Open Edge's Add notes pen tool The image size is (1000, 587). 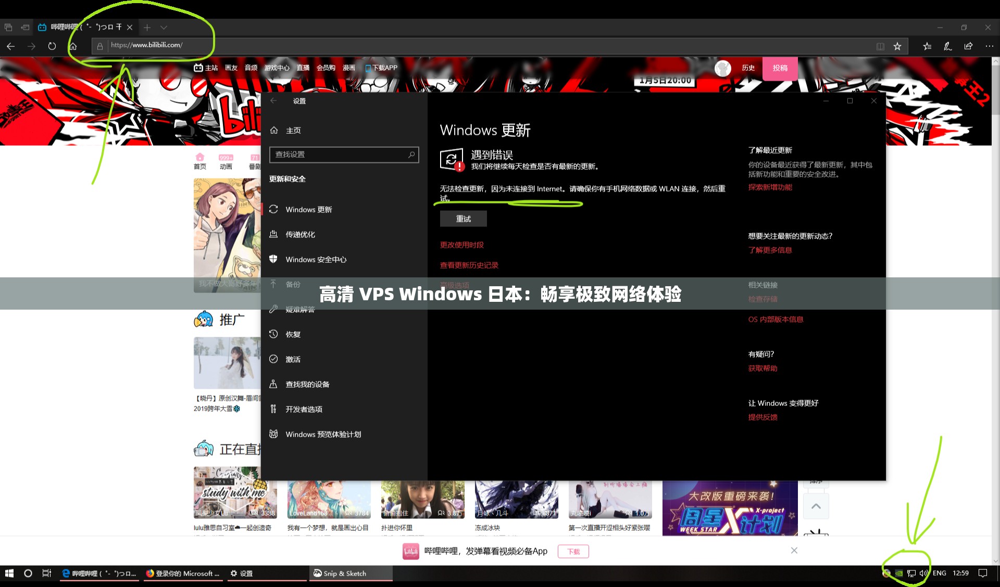[947, 46]
